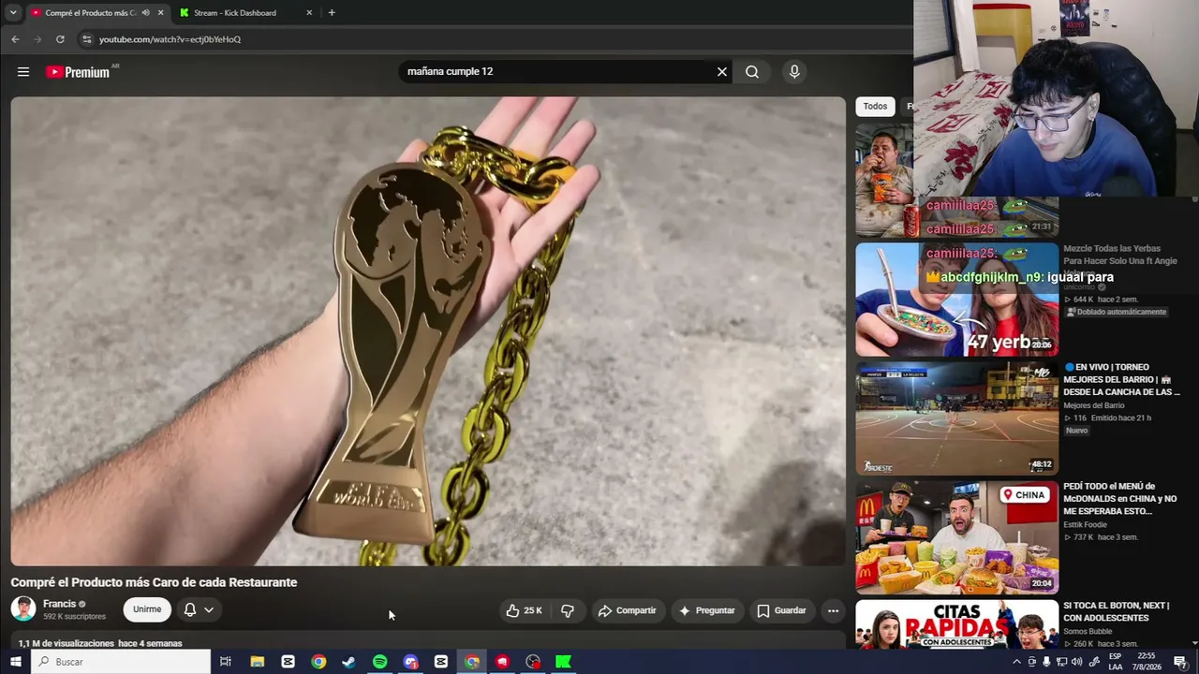Open Francis channel avatar
The width and height of the screenshot is (1199, 674).
(23, 609)
